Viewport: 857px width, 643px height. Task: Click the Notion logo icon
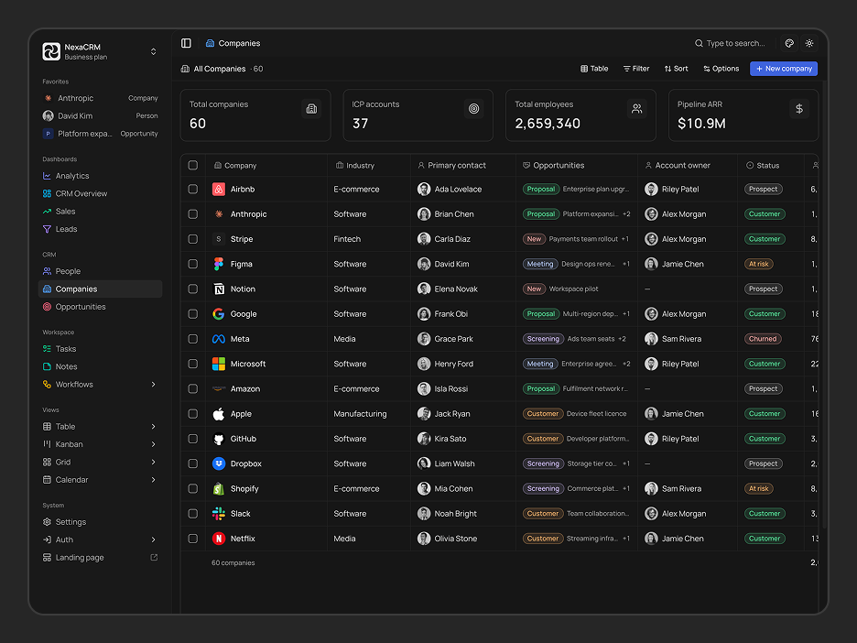tap(219, 289)
